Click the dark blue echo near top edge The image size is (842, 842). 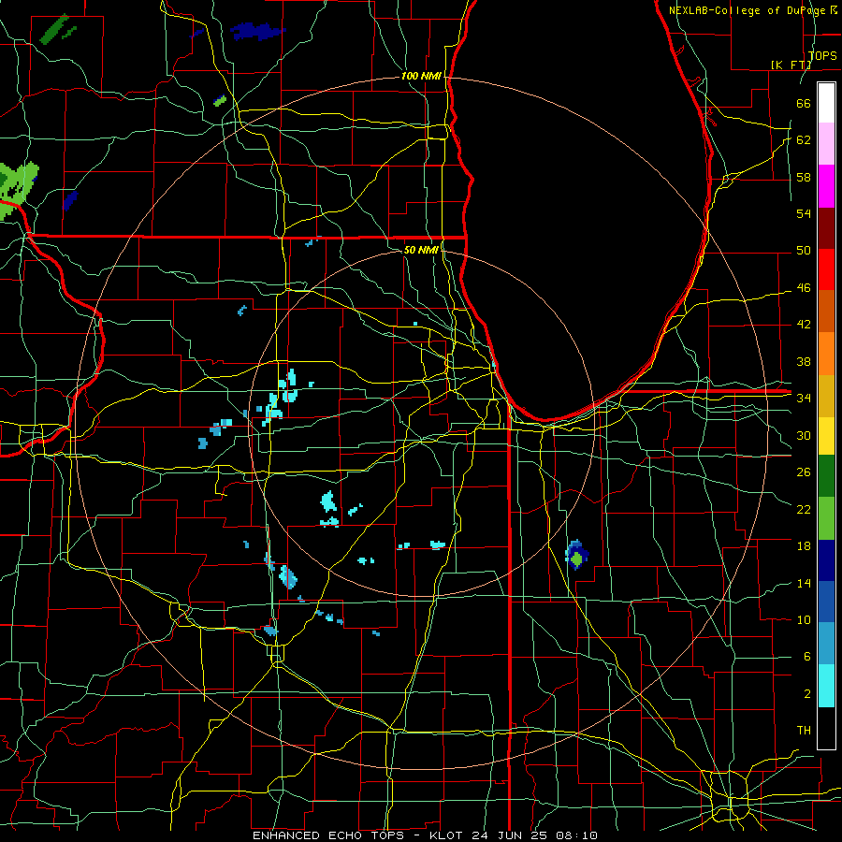[x=258, y=31]
